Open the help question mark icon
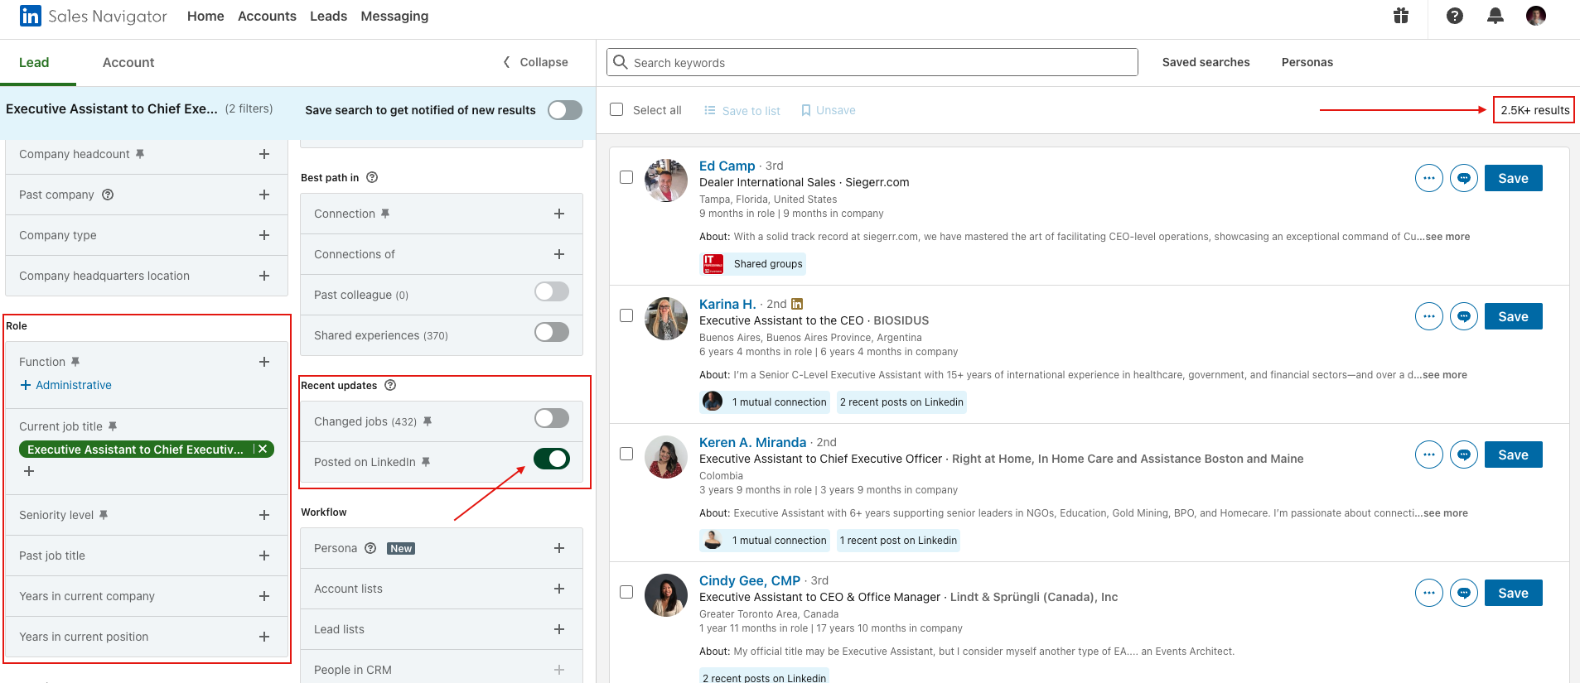 (x=1455, y=16)
